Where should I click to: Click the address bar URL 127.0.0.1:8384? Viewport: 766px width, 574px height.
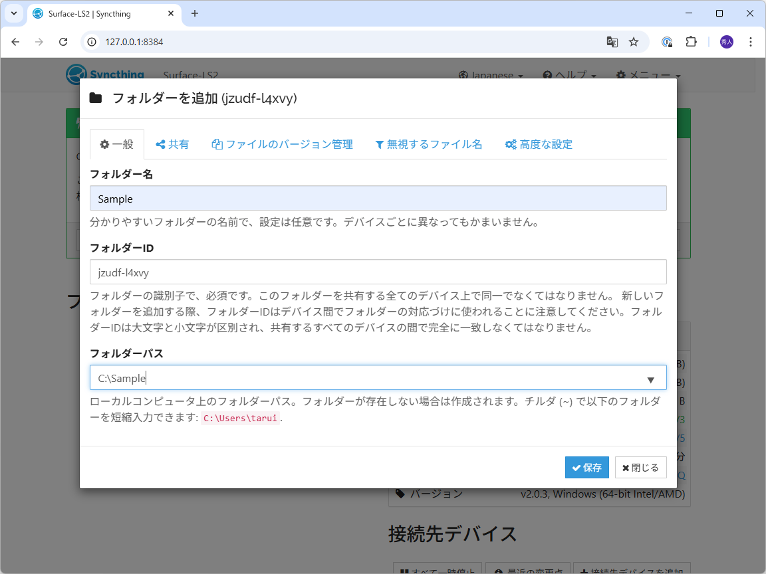click(x=134, y=42)
